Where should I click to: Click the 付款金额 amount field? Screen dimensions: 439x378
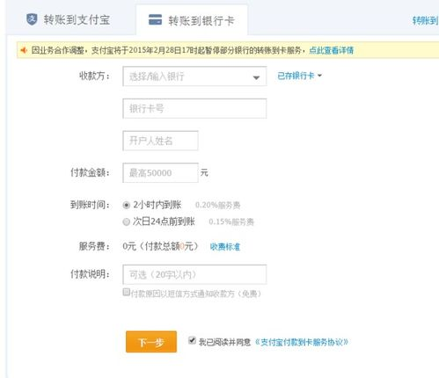click(160, 173)
